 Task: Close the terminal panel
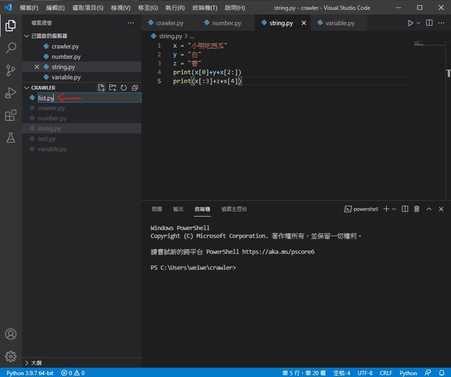[x=441, y=209]
